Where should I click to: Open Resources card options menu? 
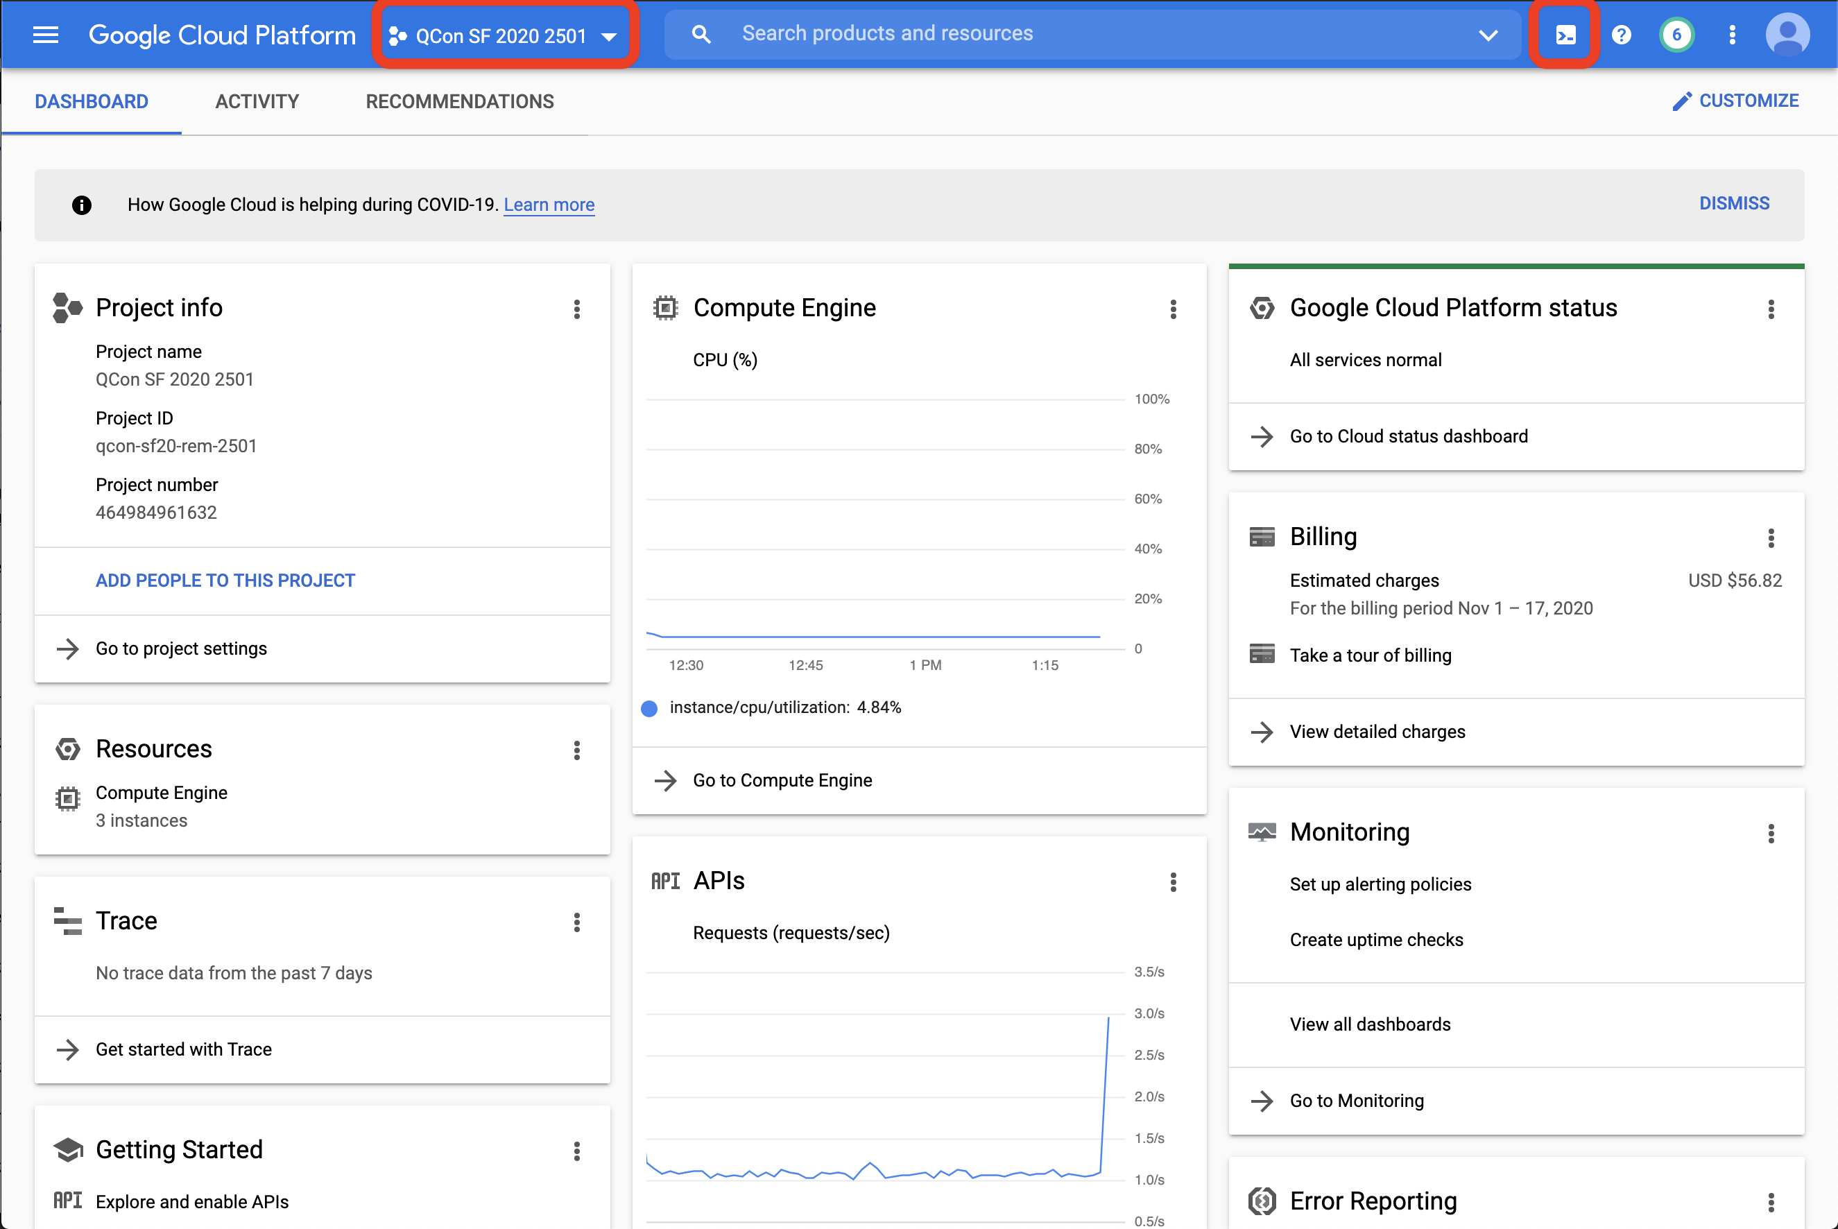(577, 750)
